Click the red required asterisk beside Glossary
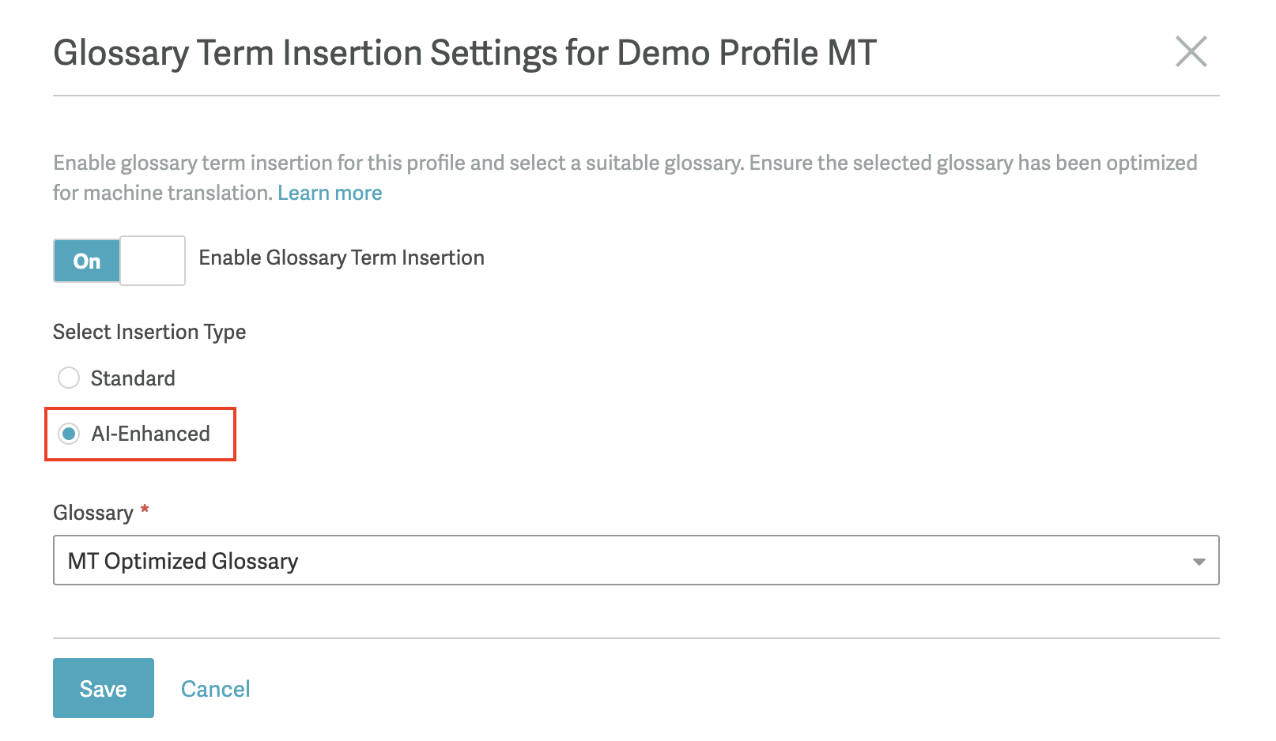 pyautogui.click(x=145, y=510)
